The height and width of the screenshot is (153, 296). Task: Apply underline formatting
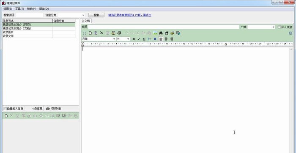tap(144, 39)
